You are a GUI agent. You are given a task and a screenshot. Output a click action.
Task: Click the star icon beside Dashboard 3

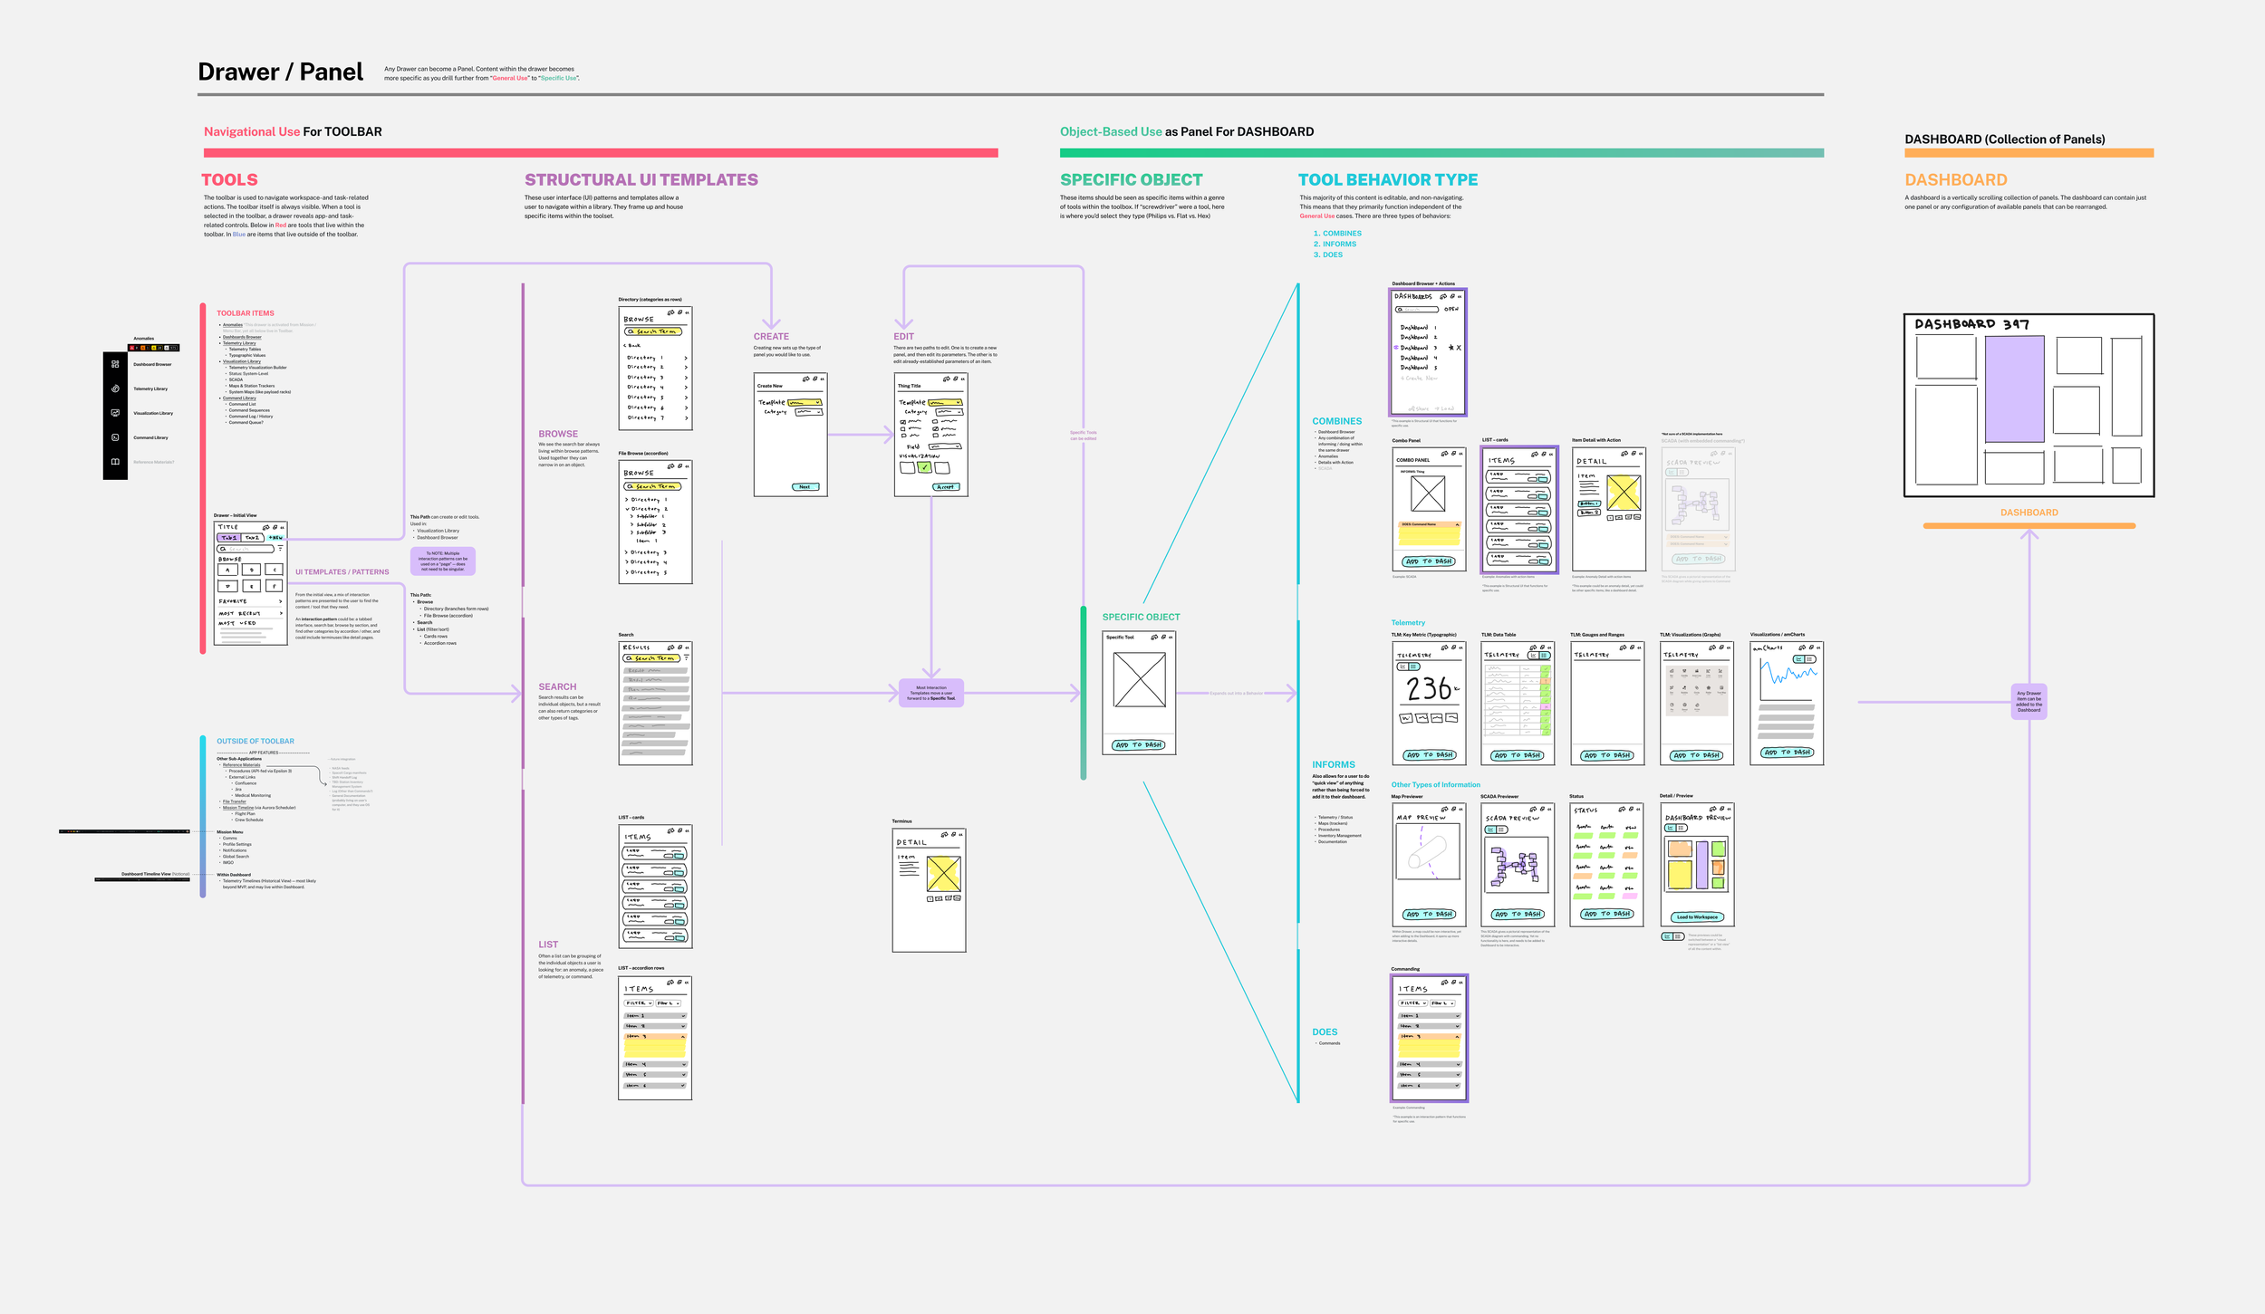click(x=1451, y=348)
